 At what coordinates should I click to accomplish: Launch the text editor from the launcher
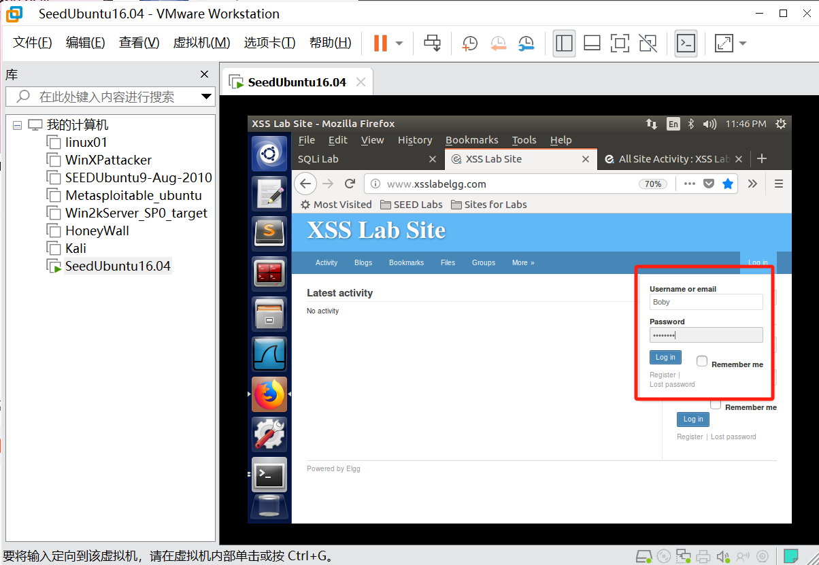[269, 193]
